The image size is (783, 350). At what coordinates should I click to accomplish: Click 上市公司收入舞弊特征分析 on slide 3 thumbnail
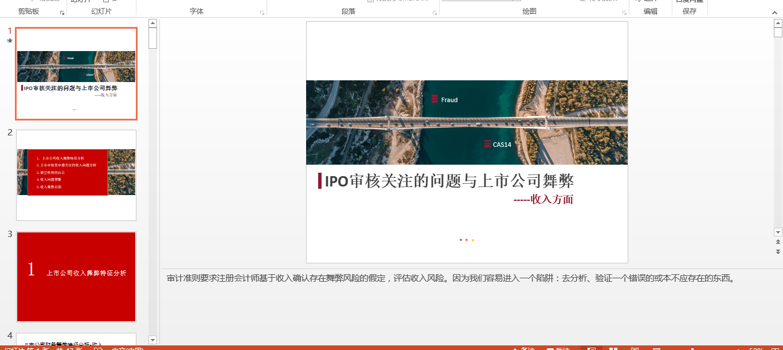pyautogui.click(x=87, y=273)
